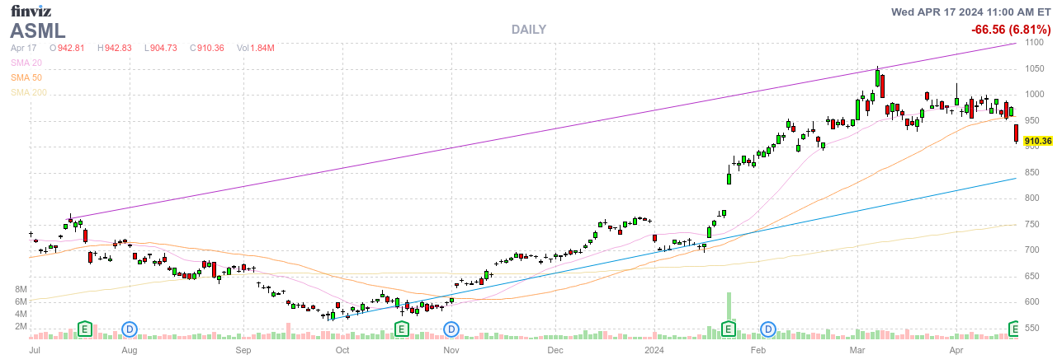Click the finviz logo
1062x364 pixels.
(31, 11)
